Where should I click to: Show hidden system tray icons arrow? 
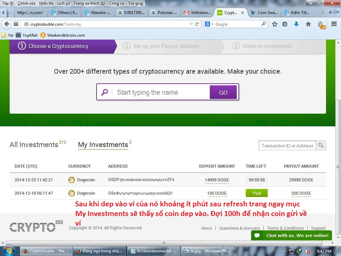(x=283, y=251)
